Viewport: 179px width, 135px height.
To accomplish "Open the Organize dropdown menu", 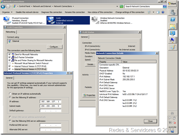I will click(x=7, y=12).
